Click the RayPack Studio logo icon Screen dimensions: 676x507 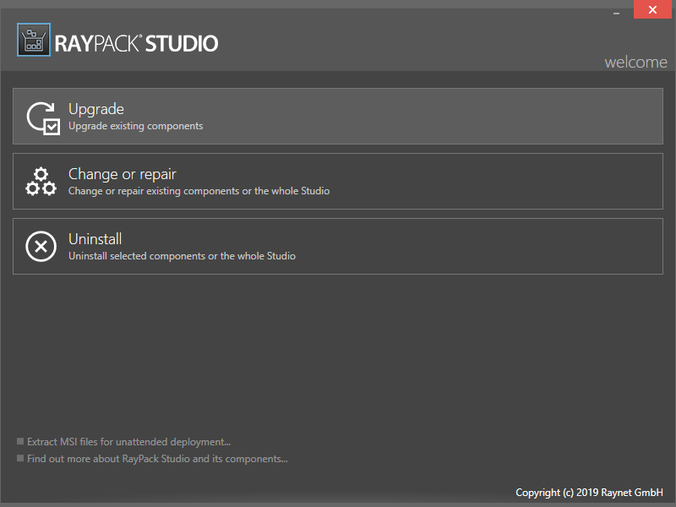(x=34, y=40)
